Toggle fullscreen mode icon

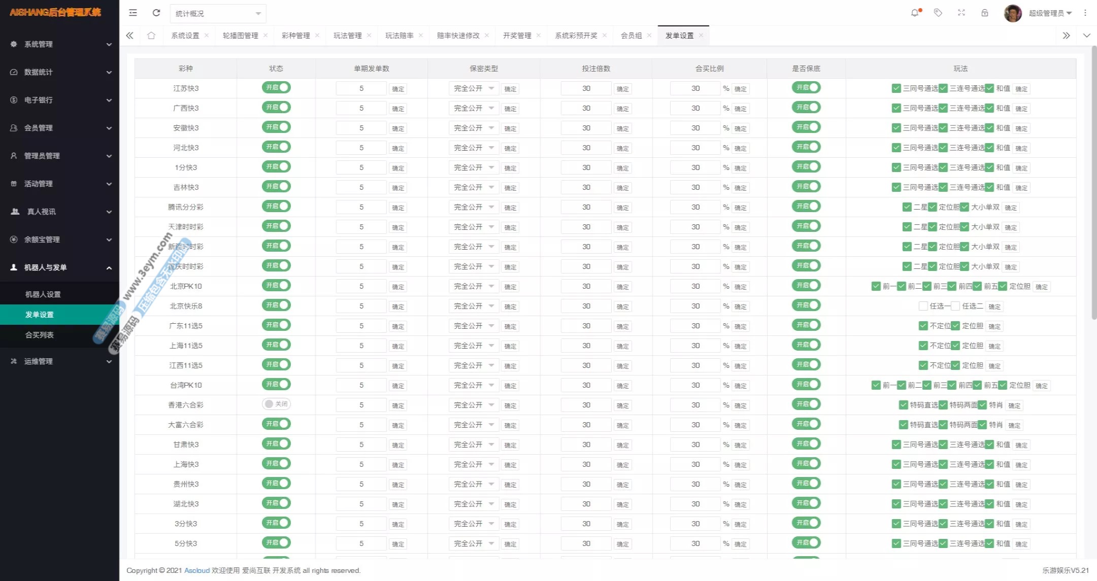click(961, 13)
